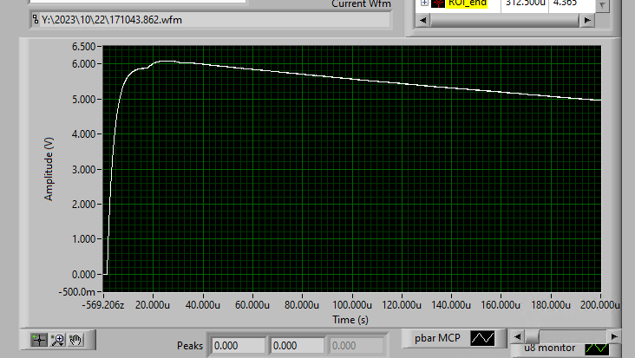The height and width of the screenshot is (358, 635).
Task: Click the cursor legend's vertical down scroll arrow
Action: point(602,5)
